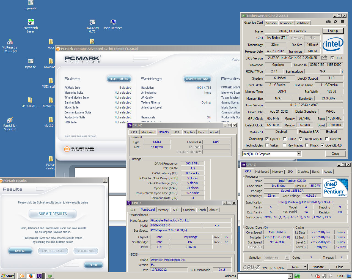
Task: Toggle the DirectML checkbox
Action: [x=327, y=139]
